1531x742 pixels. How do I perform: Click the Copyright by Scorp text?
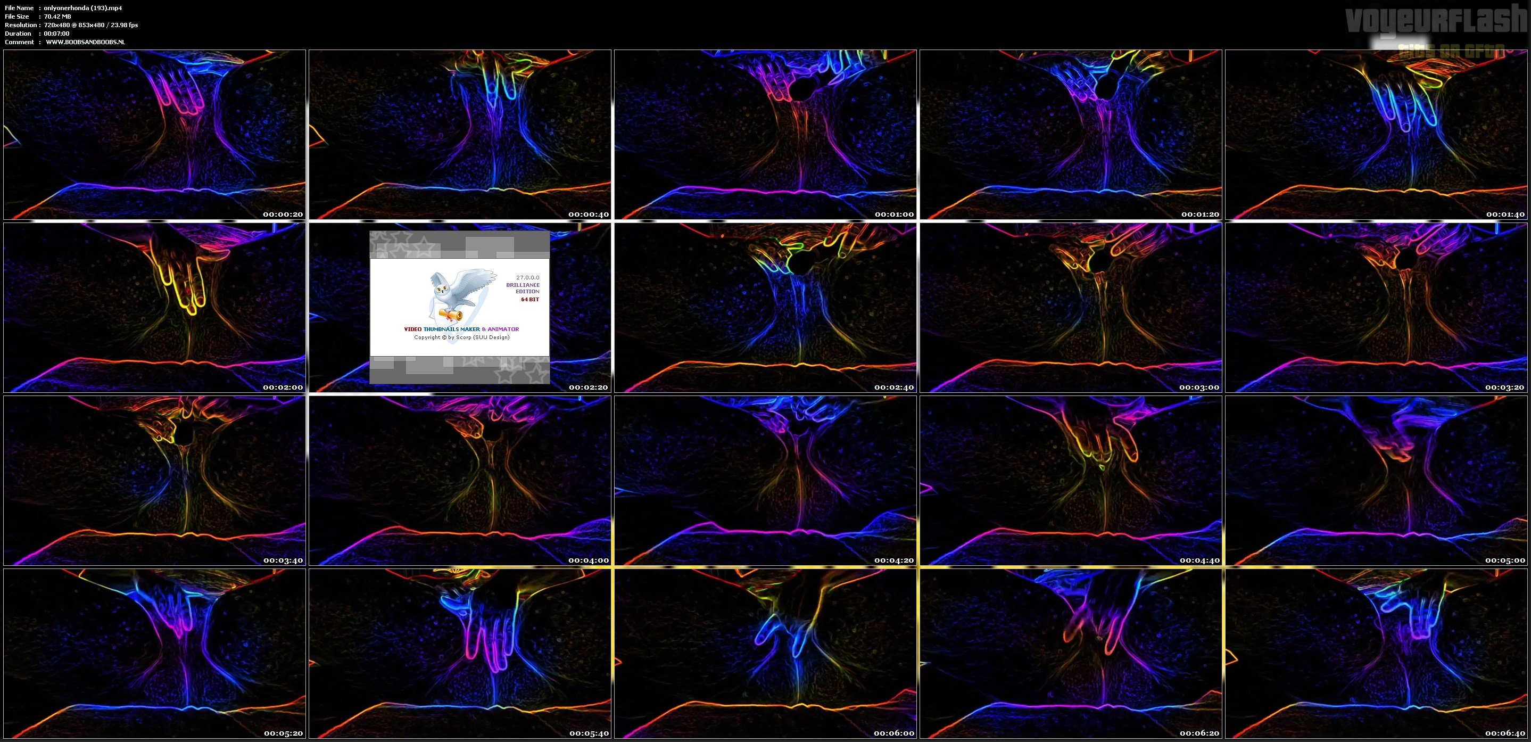coord(461,337)
